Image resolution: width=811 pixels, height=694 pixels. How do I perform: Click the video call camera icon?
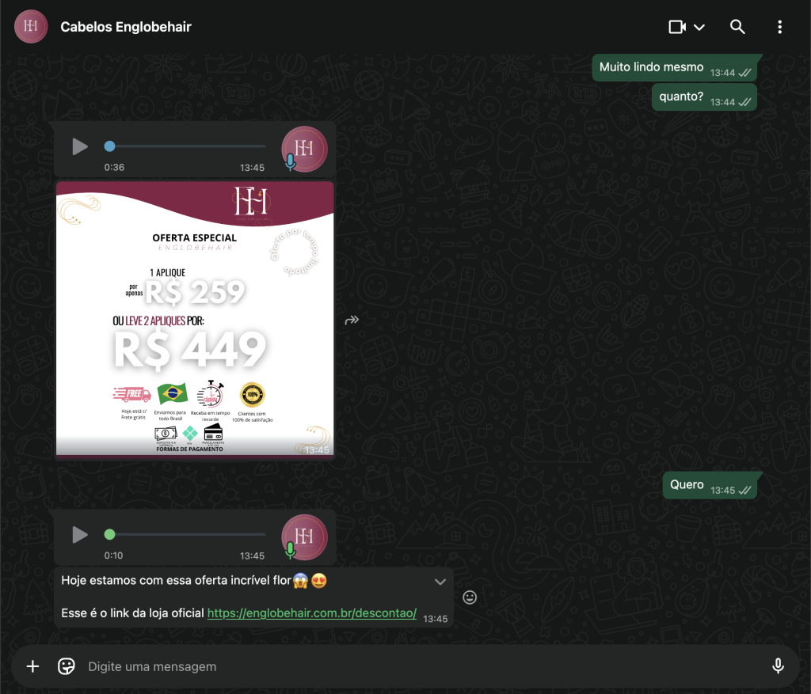pyautogui.click(x=676, y=27)
